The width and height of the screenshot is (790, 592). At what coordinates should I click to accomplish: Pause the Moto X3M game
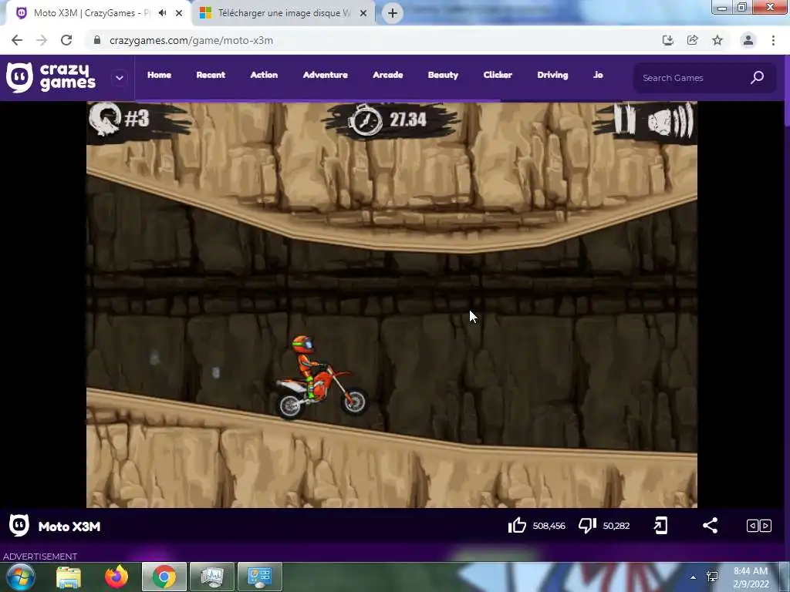[x=625, y=119]
